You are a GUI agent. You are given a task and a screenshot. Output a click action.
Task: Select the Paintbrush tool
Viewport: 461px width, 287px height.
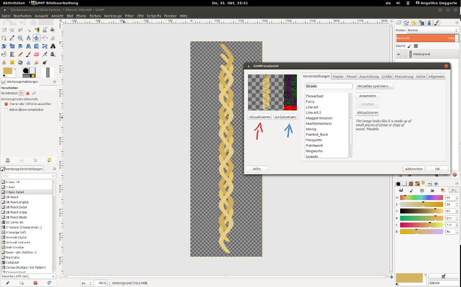pyautogui.click(x=28, y=54)
